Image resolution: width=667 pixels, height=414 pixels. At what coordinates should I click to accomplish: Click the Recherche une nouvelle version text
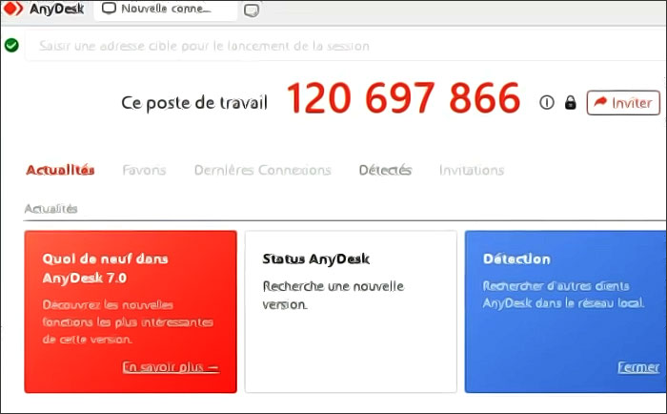(x=333, y=295)
